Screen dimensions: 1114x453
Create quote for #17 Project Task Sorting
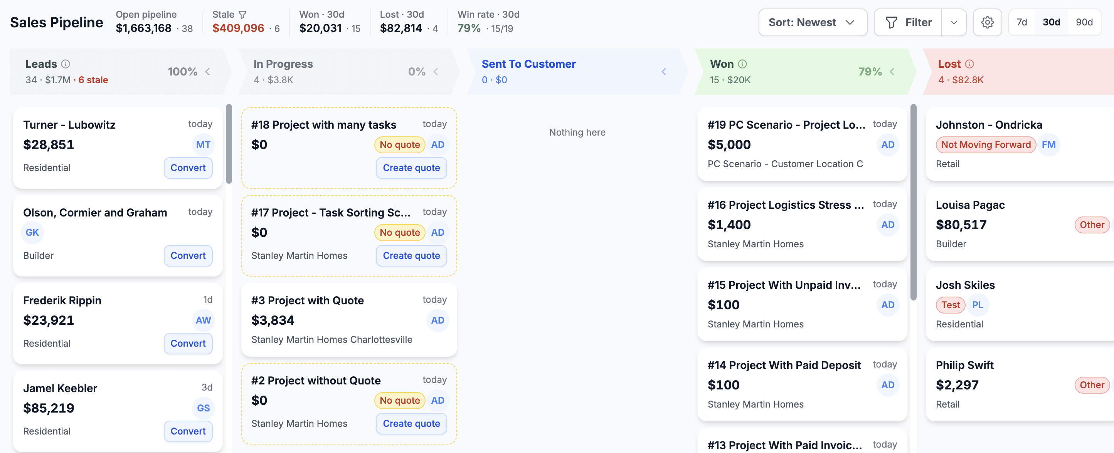(x=411, y=255)
